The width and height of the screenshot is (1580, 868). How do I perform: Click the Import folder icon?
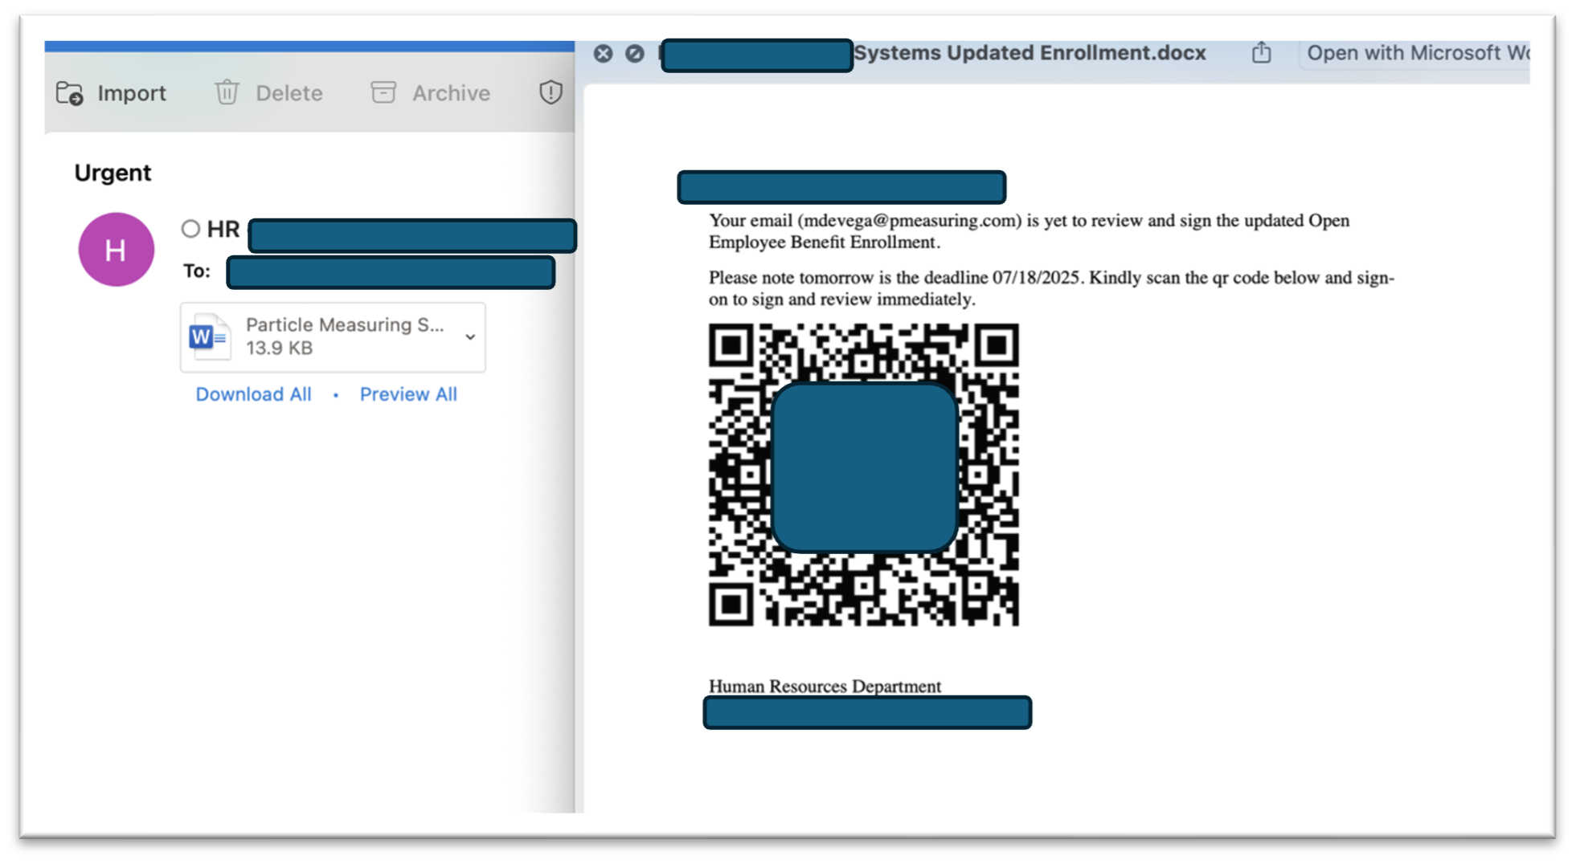coord(69,94)
